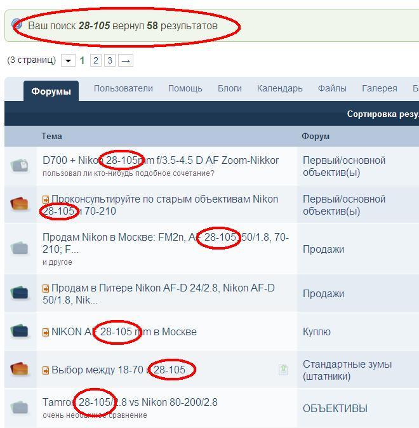Open the Календарь tab

280,88
